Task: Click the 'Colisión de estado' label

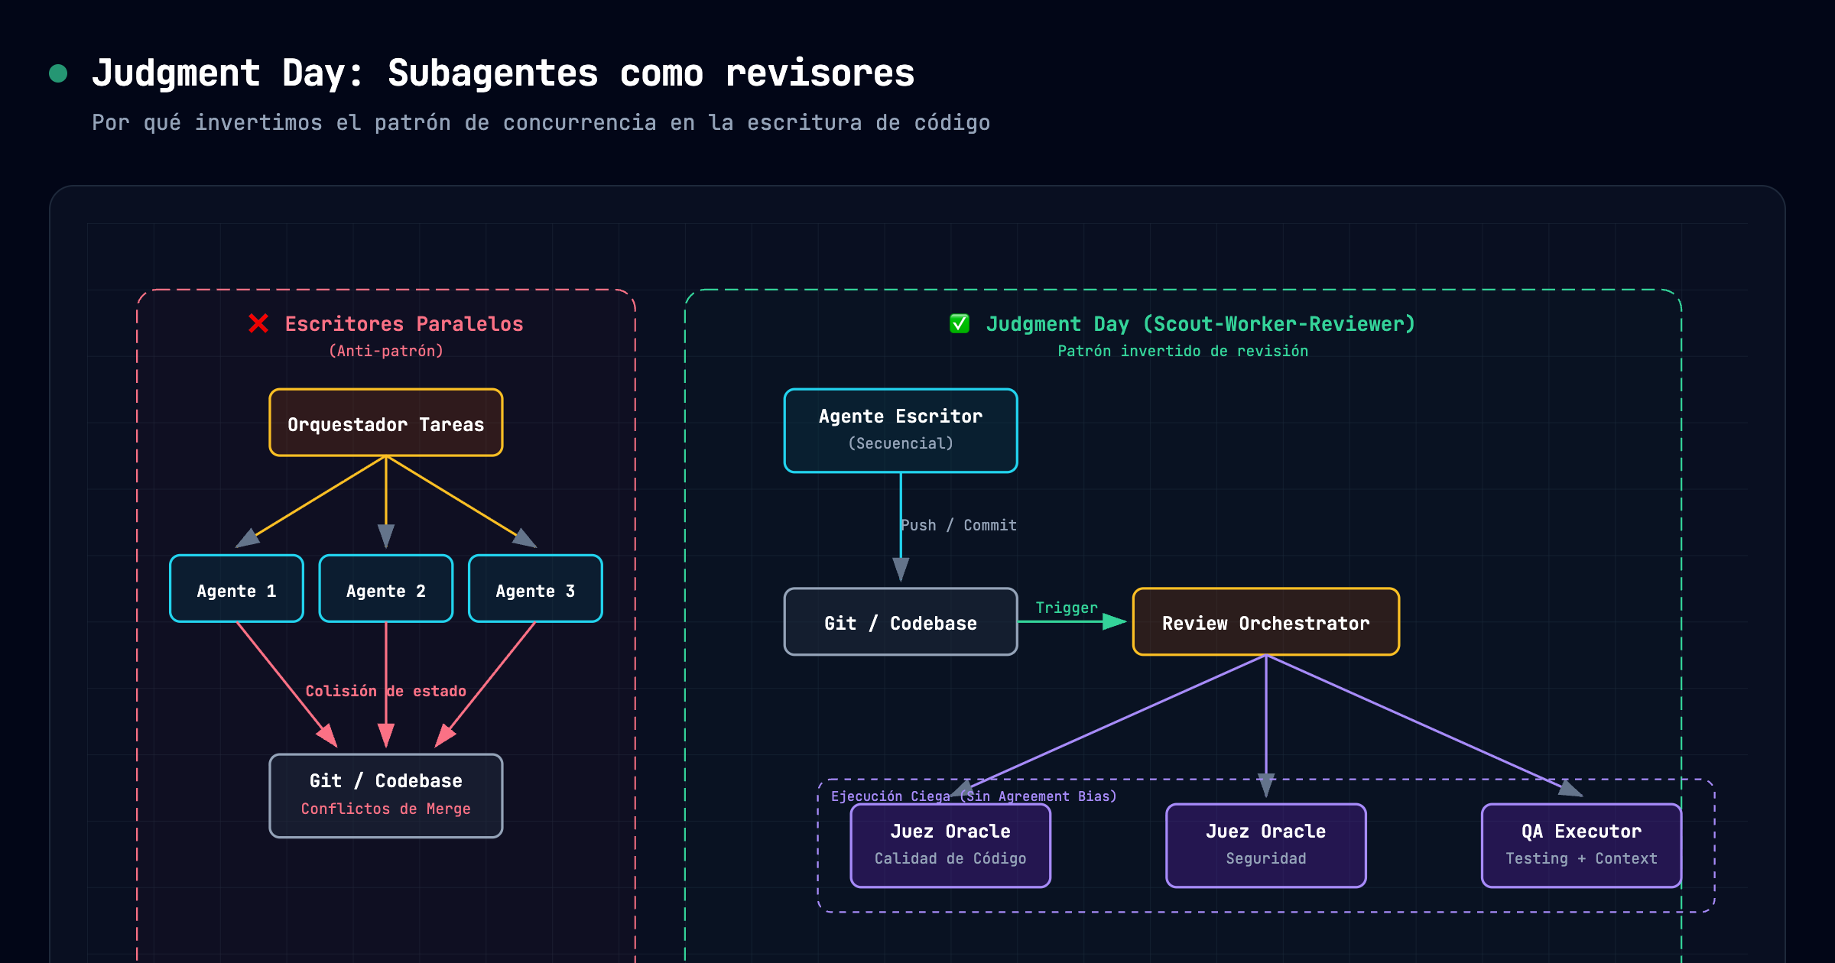Action: (386, 691)
